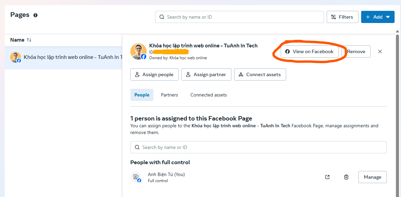The height and width of the screenshot is (197, 401).
Task: Click the info icon beside Pages heading
Action: coord(35,15)
